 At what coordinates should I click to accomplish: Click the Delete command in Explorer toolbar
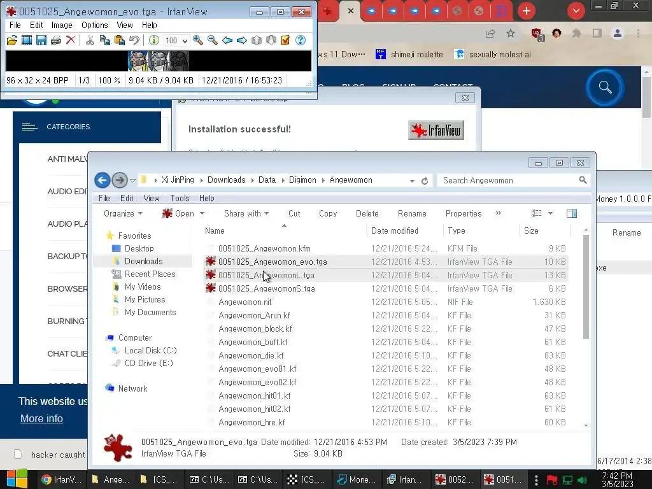(x=367, y=213)
